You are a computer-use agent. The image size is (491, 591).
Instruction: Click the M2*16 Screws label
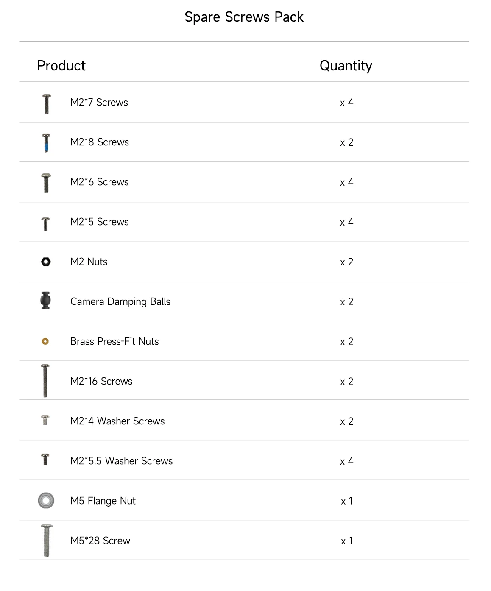(101, 381)
